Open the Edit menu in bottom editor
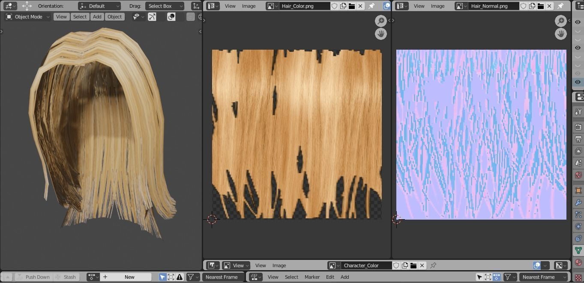Image resolution: width=584 pixels, height=283 pixels. (x=330, y=277)
